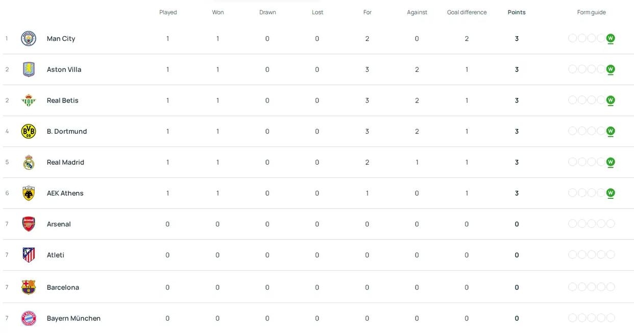
Task: Click the Atleti club crest
Action: pyautogui.click(x=29, y=255)
